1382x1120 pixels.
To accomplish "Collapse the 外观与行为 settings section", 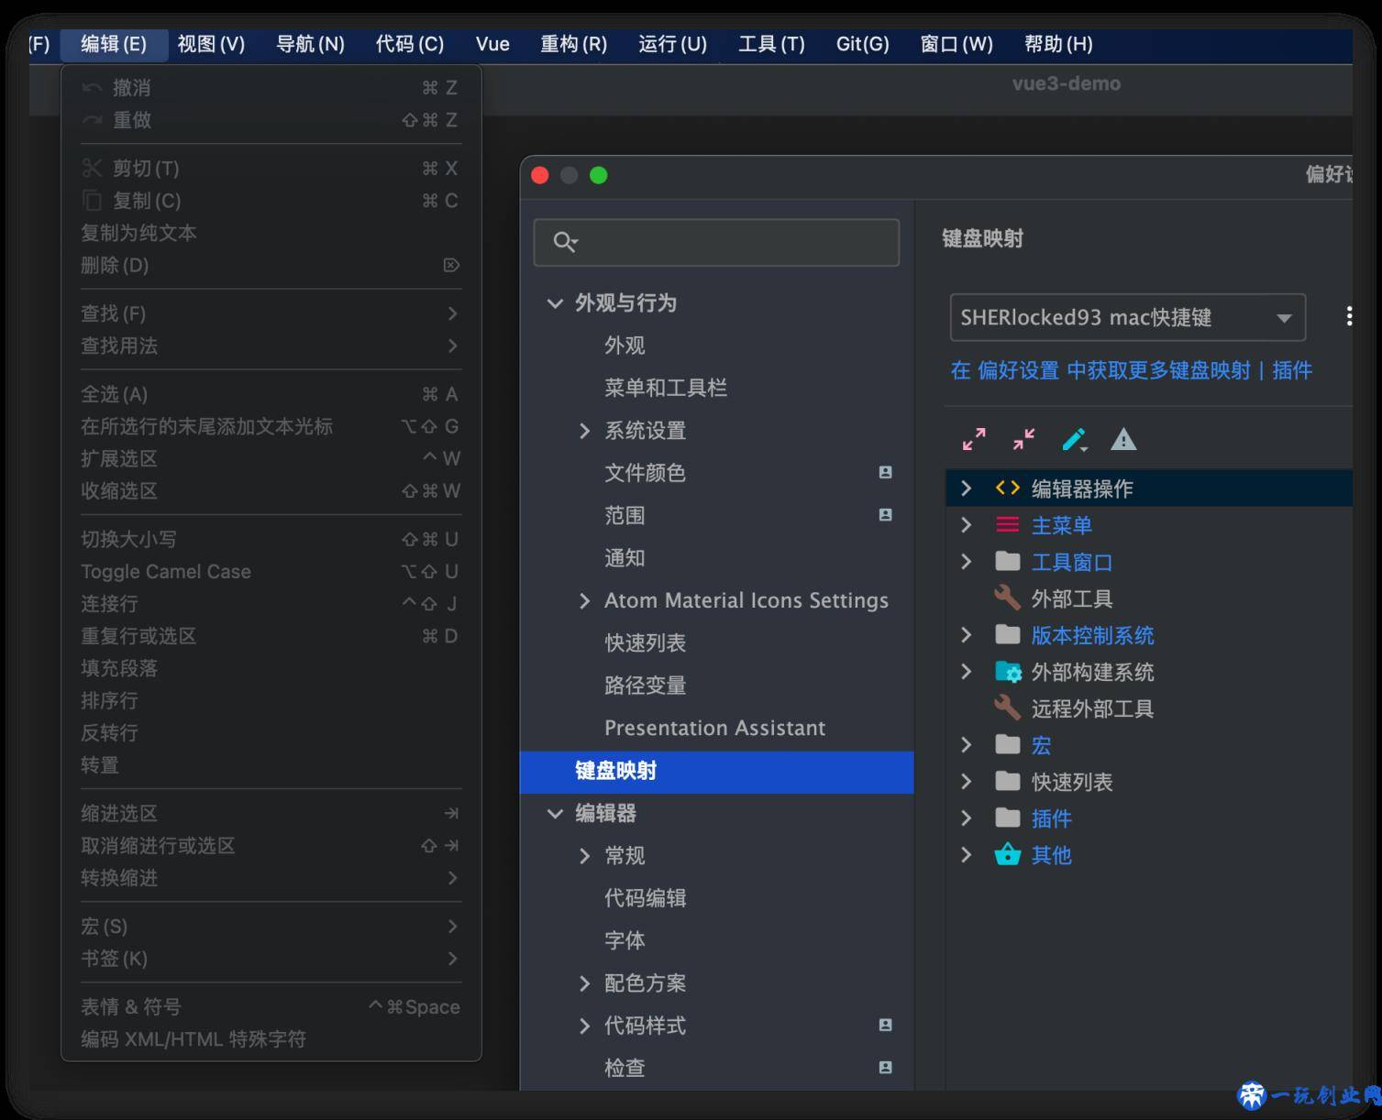I will pyautogui.click(x=555, y=303).
